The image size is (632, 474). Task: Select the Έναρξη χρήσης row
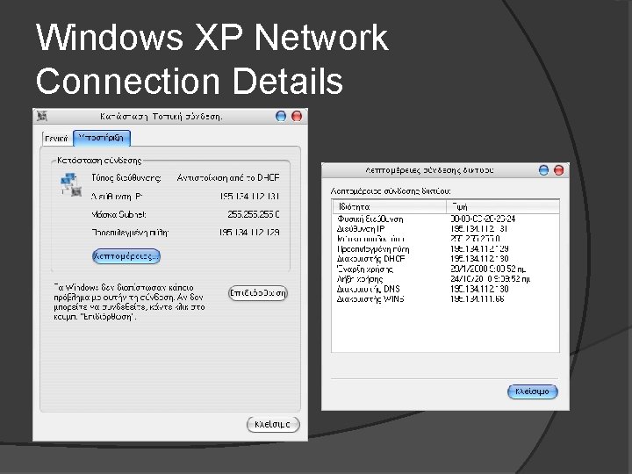[445, 269]
